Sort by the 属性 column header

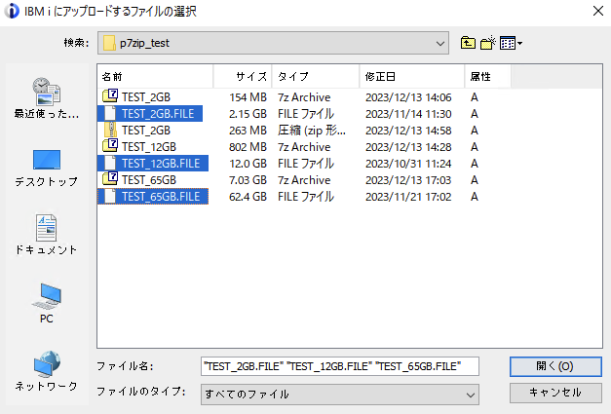pos(487,76)
